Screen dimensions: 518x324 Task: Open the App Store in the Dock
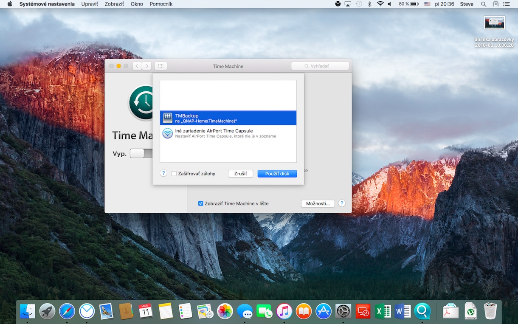coord(324,311)
